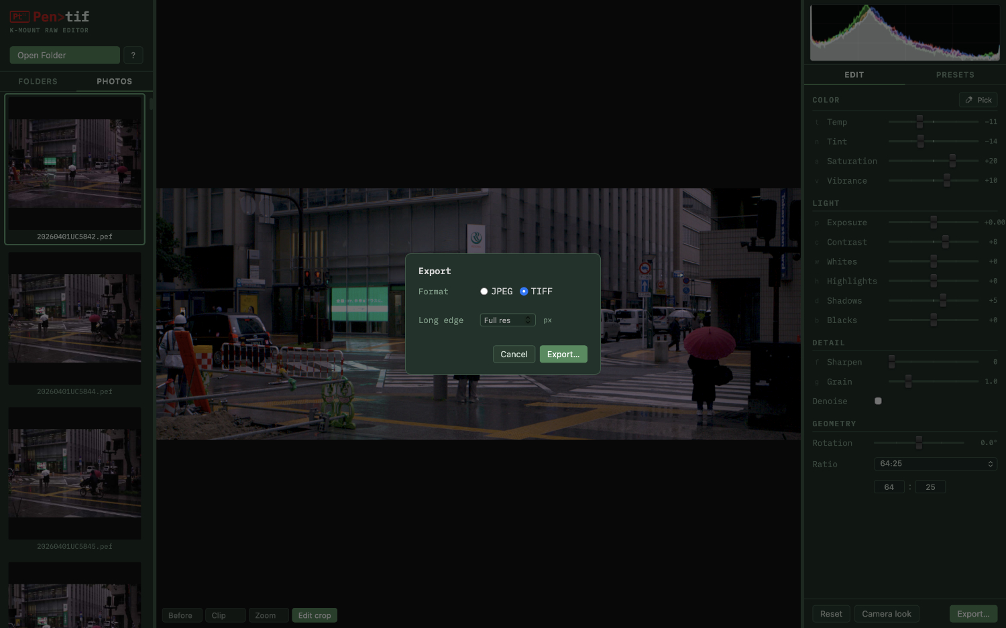Open the Edit tab
Image resolution: width=1006 pixels, height=628 pixels.
(x=854, y=74)
